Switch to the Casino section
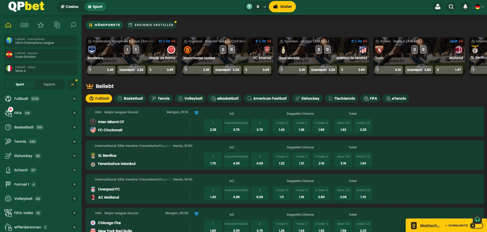 point(70,7)
